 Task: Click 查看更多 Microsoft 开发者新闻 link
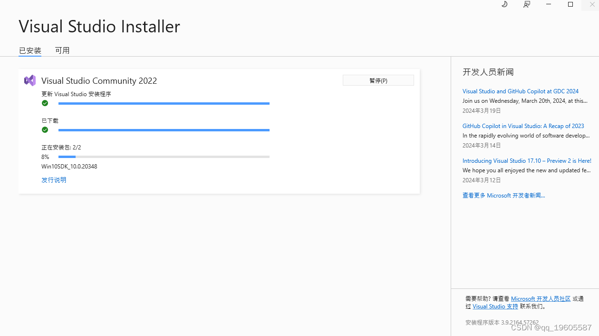point(503,195)
